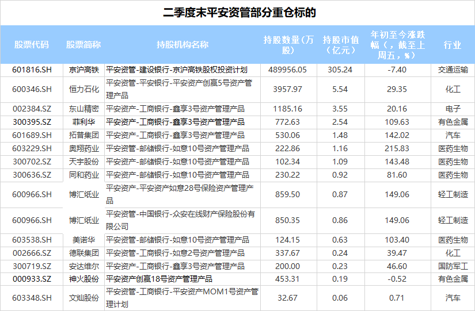Click the 电子 industry cell
The image size is (475, 311).
pyautogui.click(x=453, y=109)
